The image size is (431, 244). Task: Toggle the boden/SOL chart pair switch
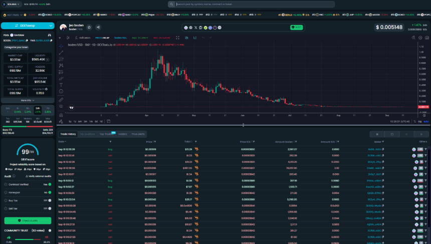point(120,38)
